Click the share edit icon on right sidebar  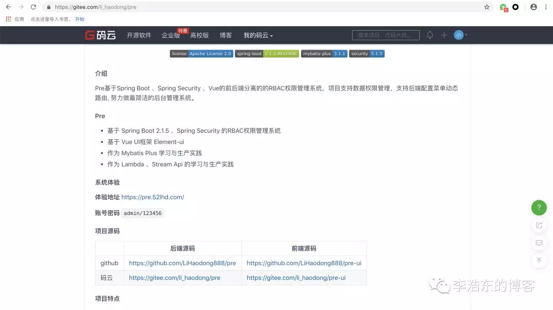539,225
